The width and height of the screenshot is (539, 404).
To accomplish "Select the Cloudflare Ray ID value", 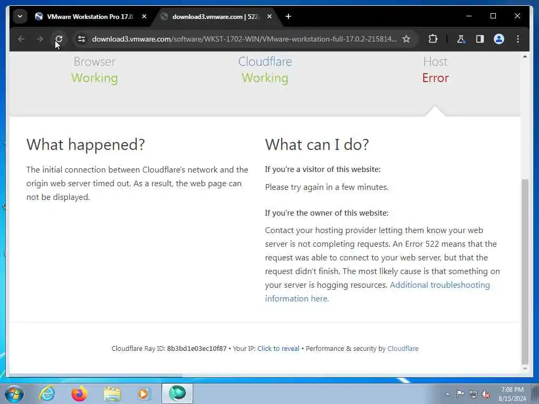I will [x=197, y=348].
